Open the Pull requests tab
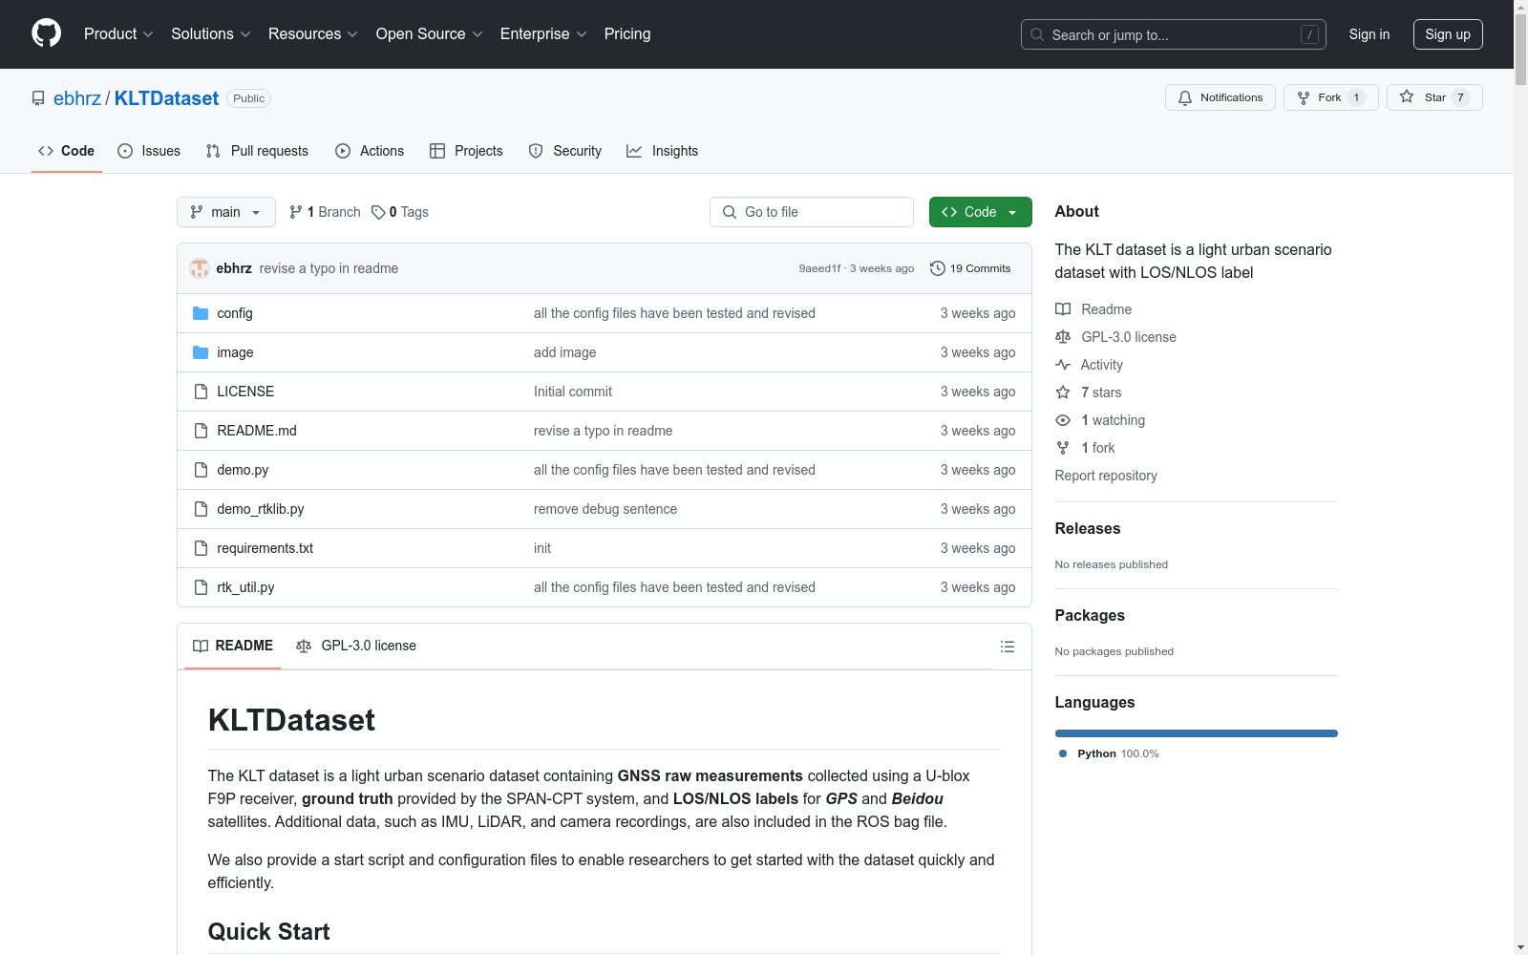 [x=257, y=151]
